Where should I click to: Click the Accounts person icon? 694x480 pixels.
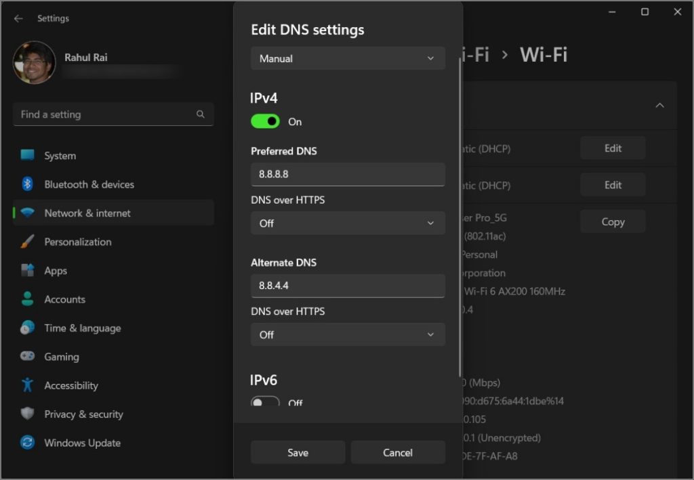(27, 299)
